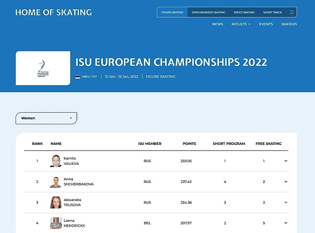Click the European Championships event logo
This screenshot has height=233, width=315.
pyautogui.click(x=43, y=68)
